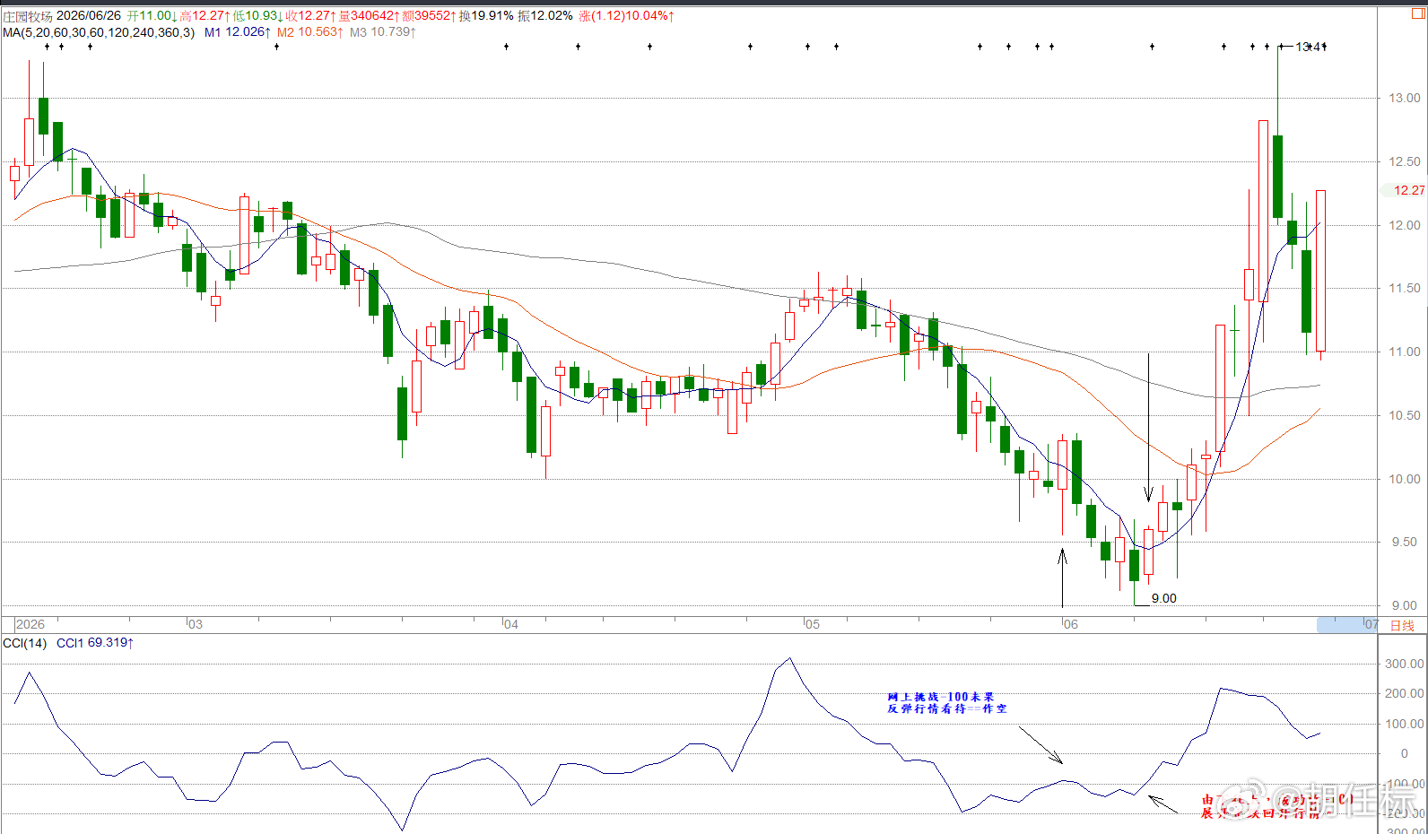This screenshot has height=834, width=1428.
Task: Click the turnover rate 换19.91%
Action: [x=486, y=16]
